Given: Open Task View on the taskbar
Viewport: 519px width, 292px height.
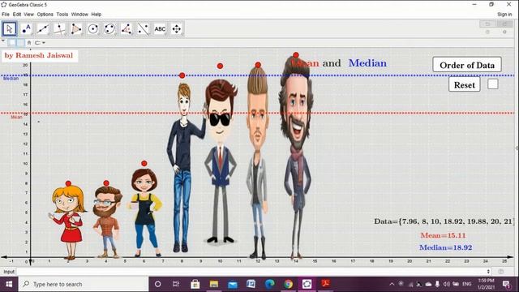Looking at the screenshot, I should 176,284.
